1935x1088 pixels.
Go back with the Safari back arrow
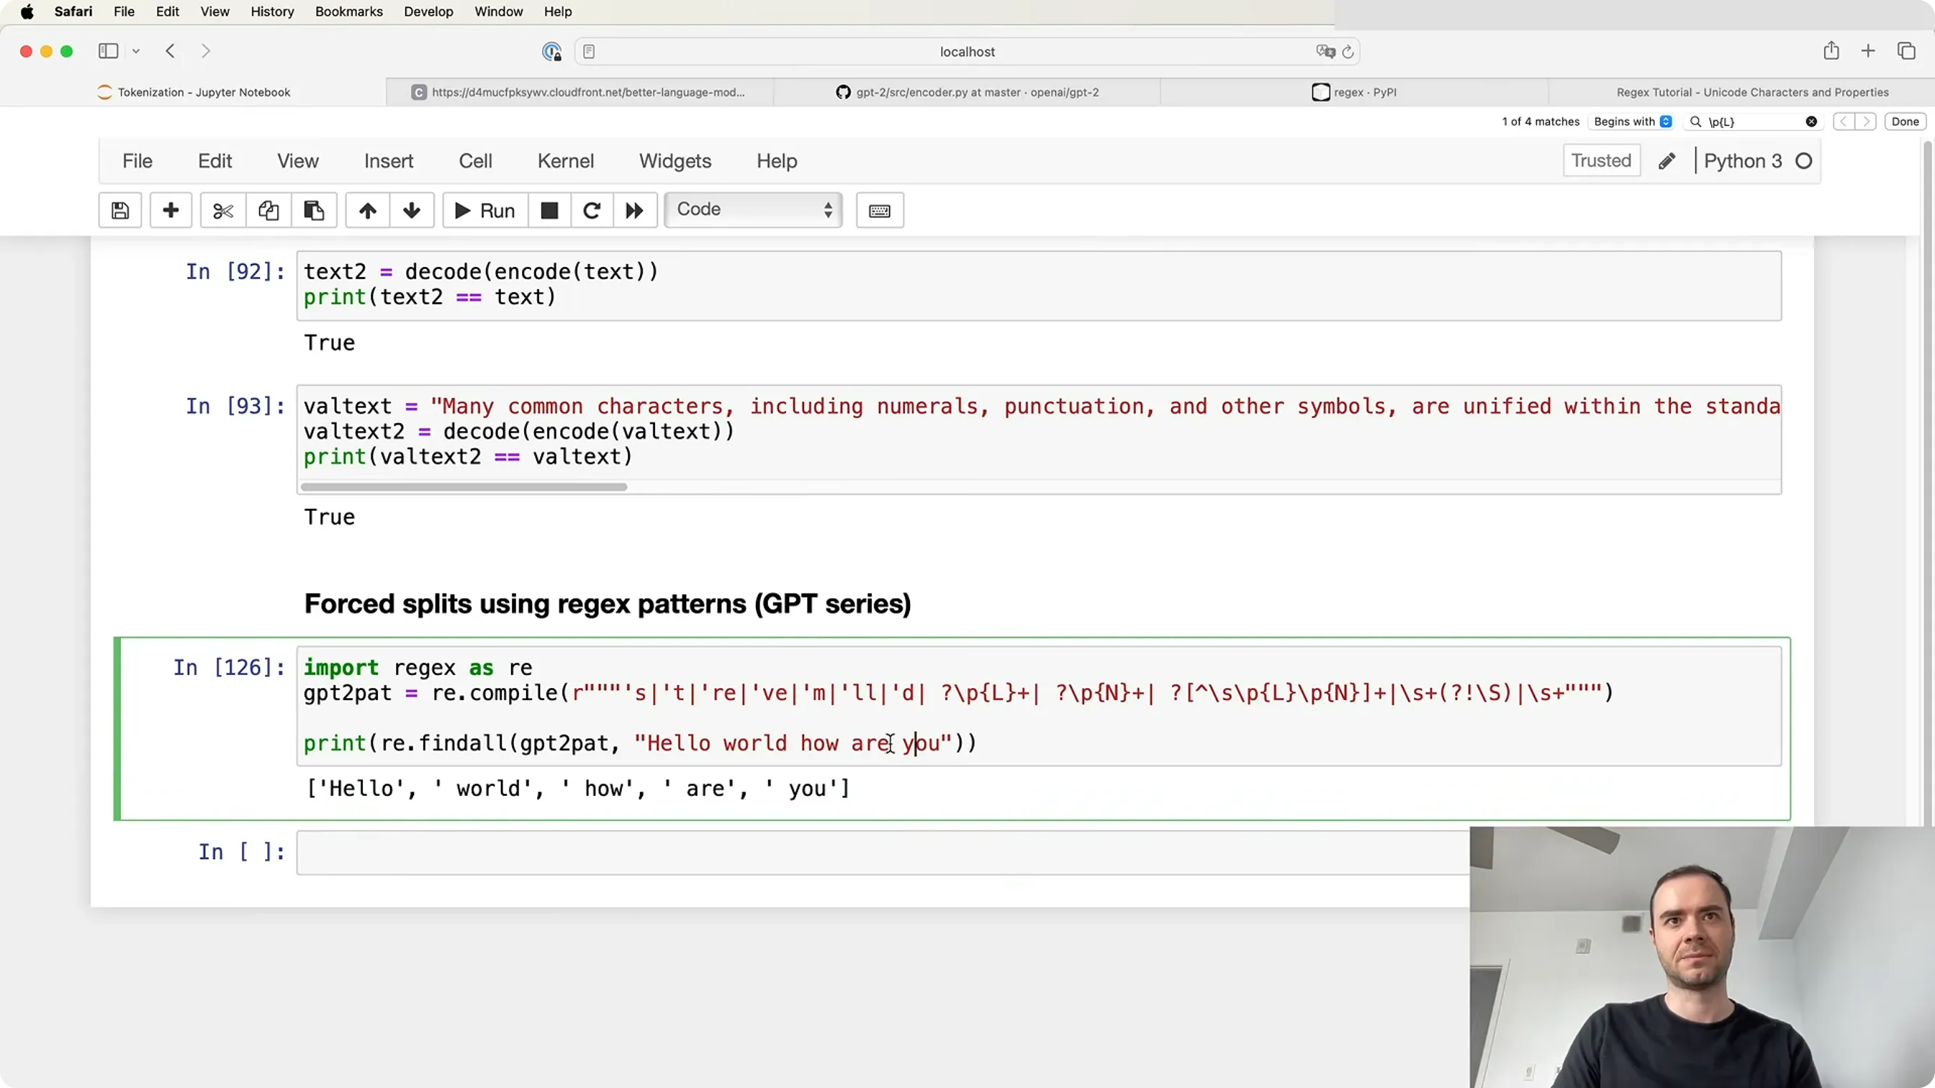click(x=171, y=51)
